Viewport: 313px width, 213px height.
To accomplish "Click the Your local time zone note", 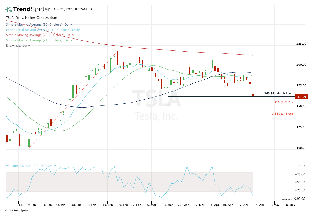I will pyautogui.click(x=293, y=199).
